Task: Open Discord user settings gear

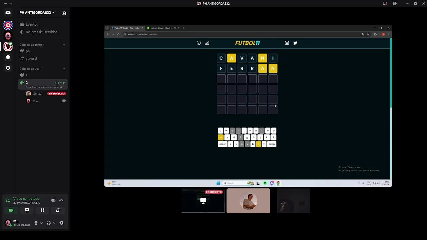Action: click(x=61, y=223)
